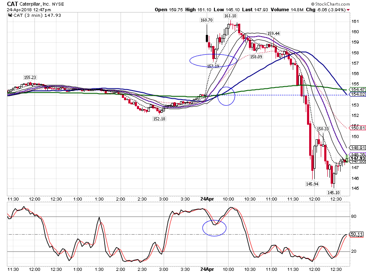
Task: Click the blue 154.02 axis tag
Action: click(357, 94)
